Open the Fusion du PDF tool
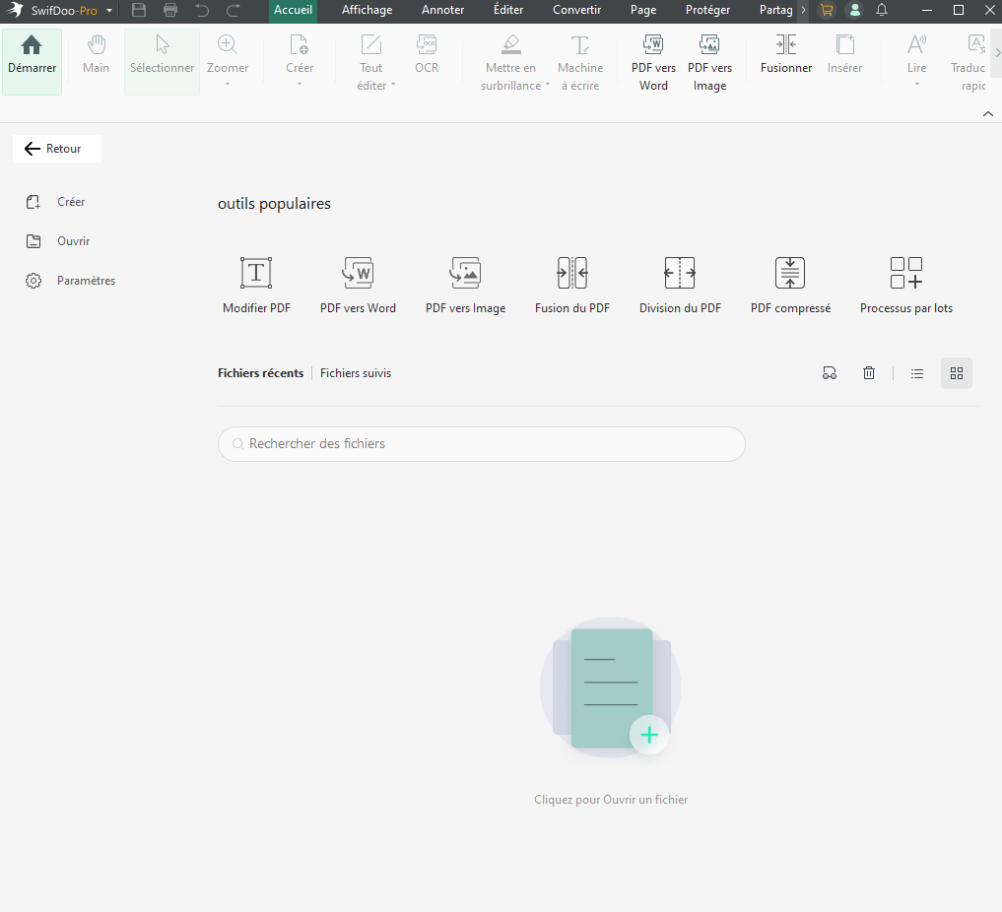The width and height of the screenshot is (1002, 912). pos(572,273)
